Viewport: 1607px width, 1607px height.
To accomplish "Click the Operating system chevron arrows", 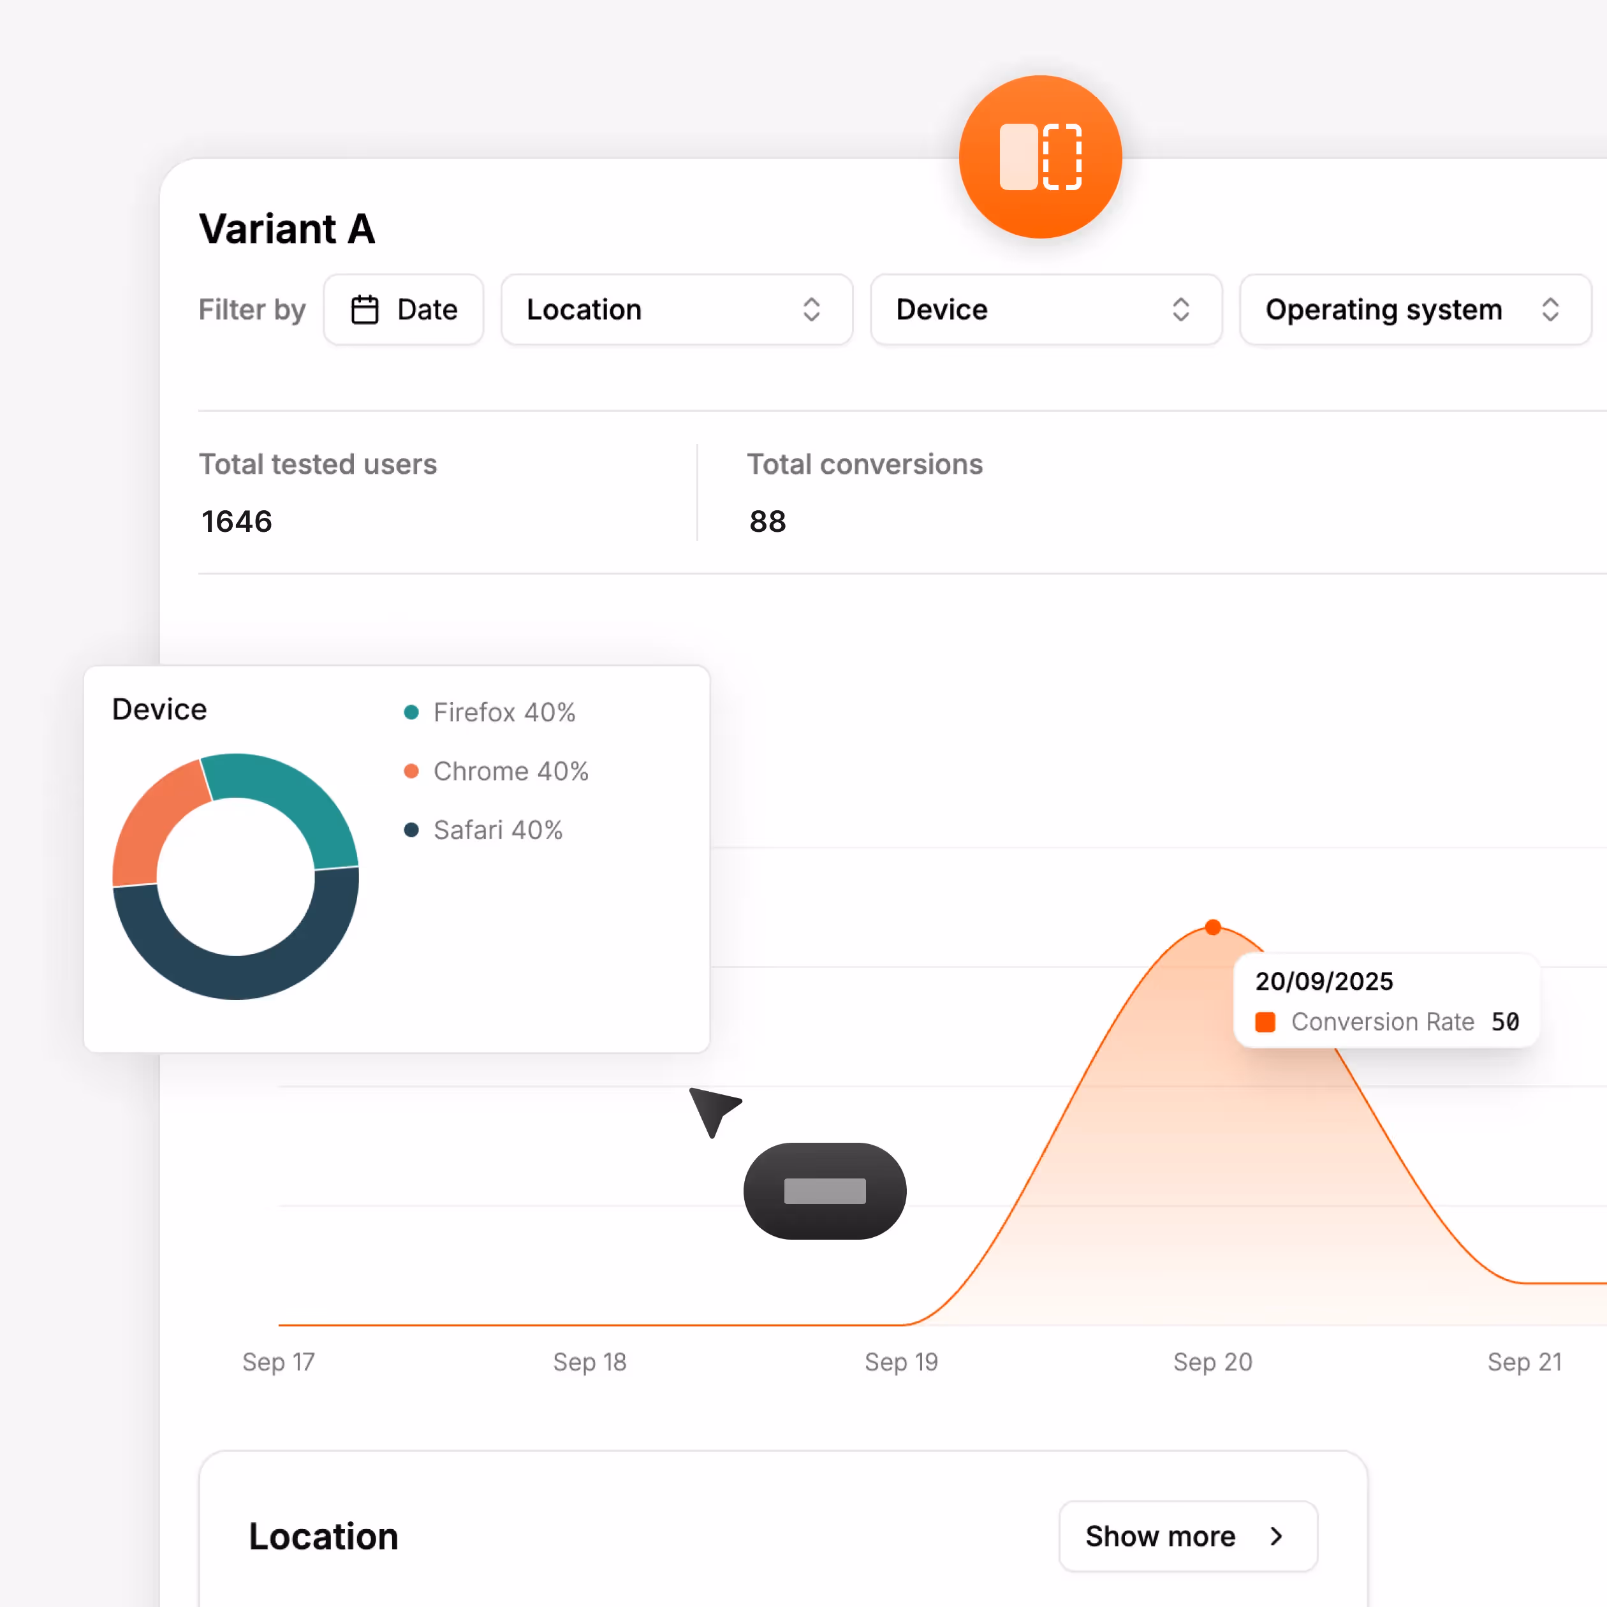I will point(1550,309).
